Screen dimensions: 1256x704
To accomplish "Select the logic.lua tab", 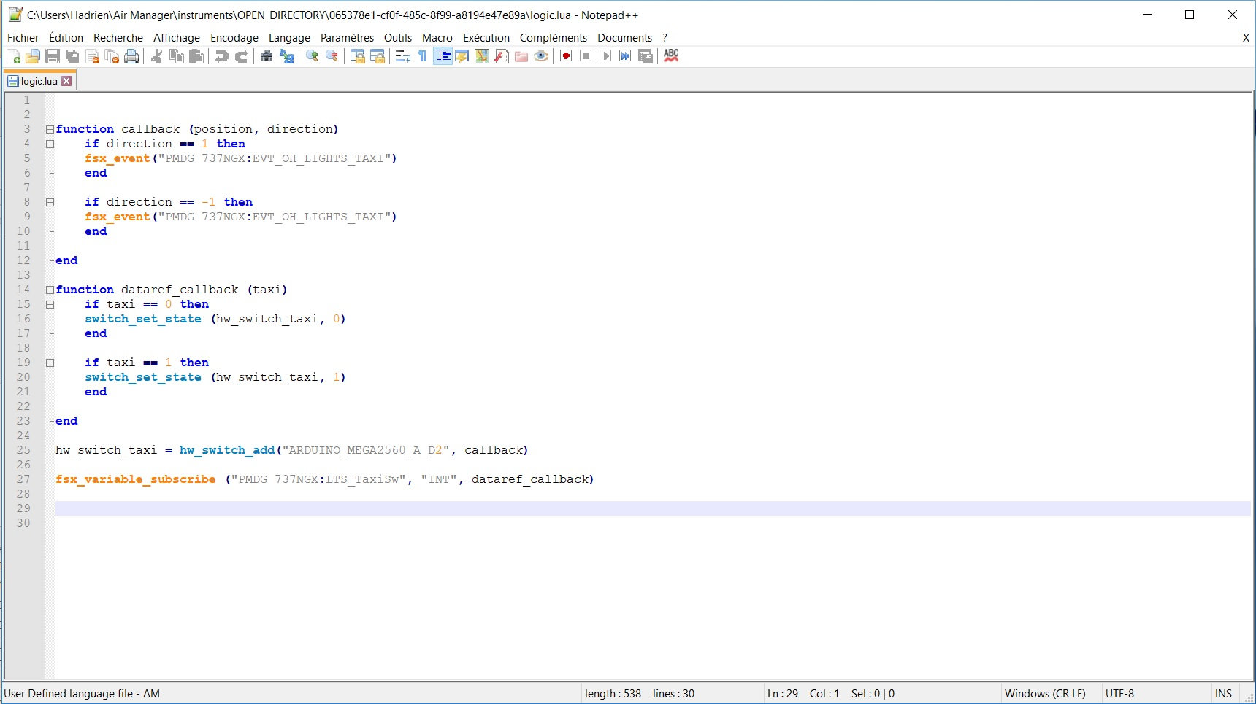I will coord(39,81).
